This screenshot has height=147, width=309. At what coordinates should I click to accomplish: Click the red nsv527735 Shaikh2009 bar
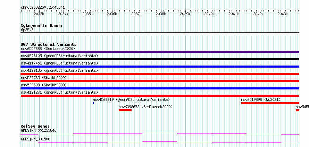tap(160, 81)
